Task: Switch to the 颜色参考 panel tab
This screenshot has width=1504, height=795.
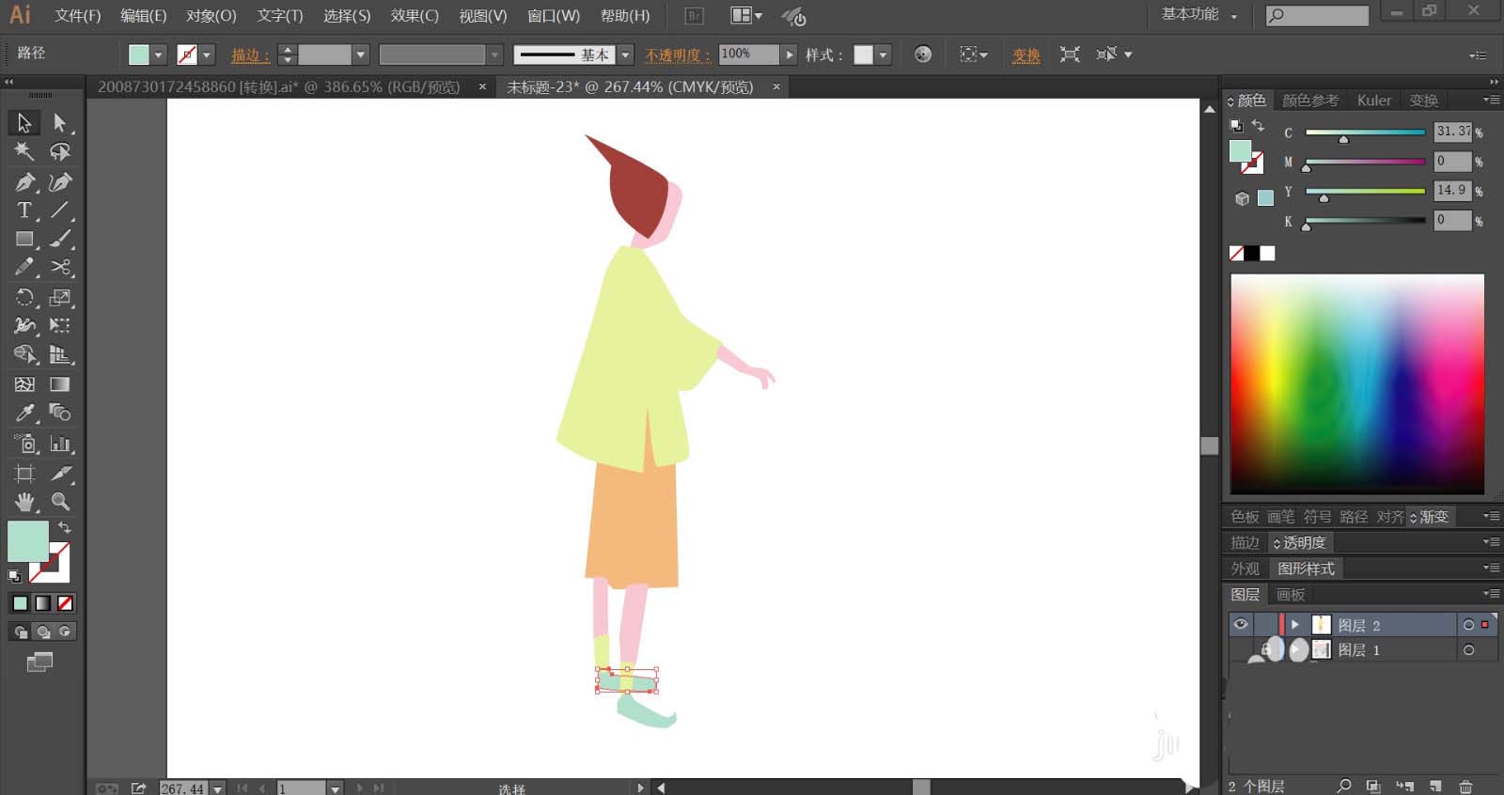Action: coord(1310,101)
